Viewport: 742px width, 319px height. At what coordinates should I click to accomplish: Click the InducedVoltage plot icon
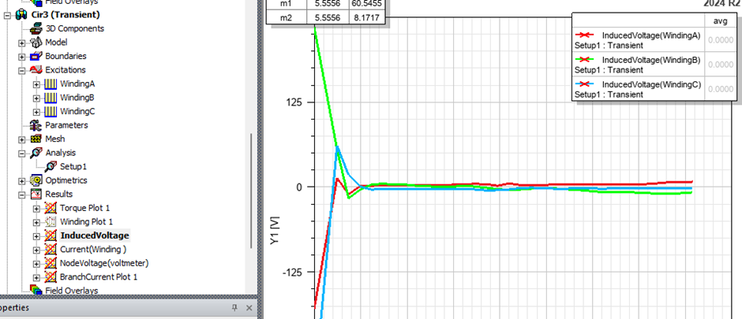51,236
